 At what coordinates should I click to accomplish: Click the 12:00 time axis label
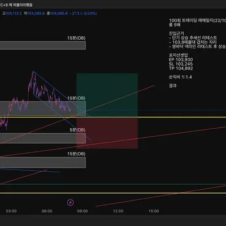[x=118, y=211]
